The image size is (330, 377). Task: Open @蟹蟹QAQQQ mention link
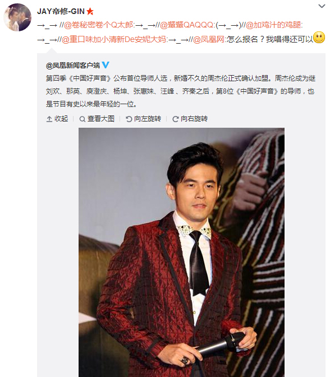[187, 25]
